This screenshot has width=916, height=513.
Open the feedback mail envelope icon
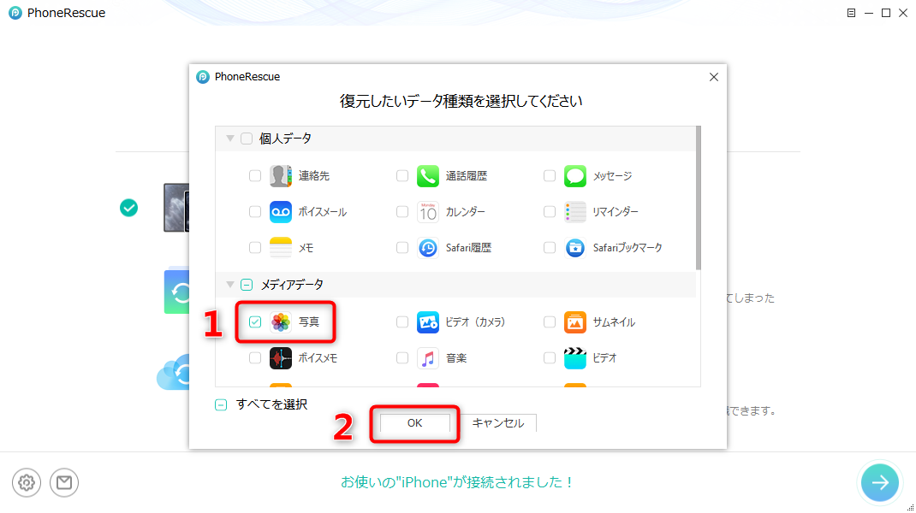(64, 483)
